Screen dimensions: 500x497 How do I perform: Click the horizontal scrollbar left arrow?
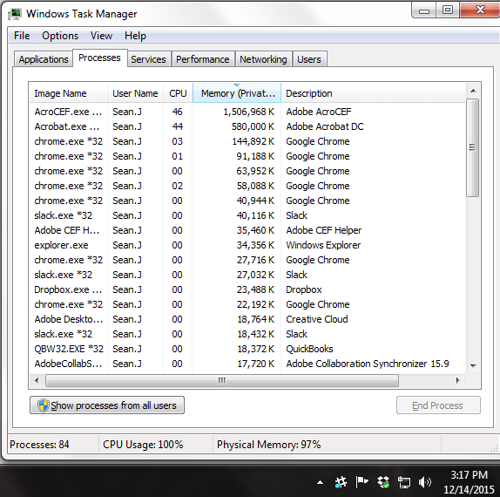tap(37, 380)
